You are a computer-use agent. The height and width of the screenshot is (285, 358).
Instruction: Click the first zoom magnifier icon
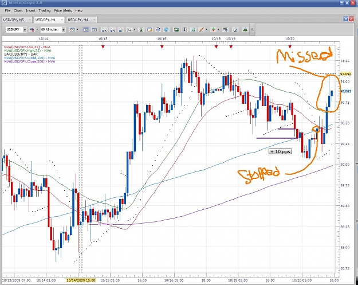104,30
